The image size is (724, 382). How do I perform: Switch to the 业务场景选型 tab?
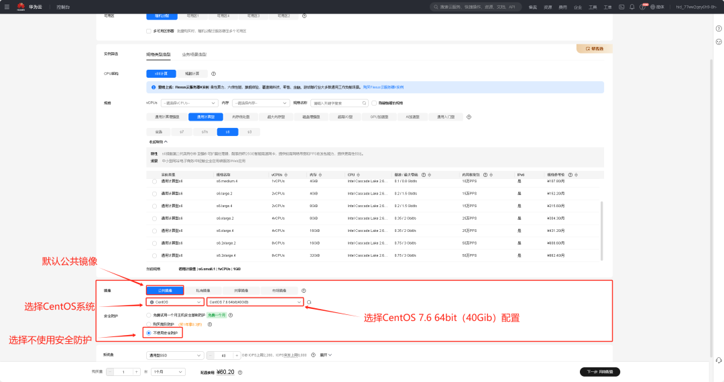194,54
